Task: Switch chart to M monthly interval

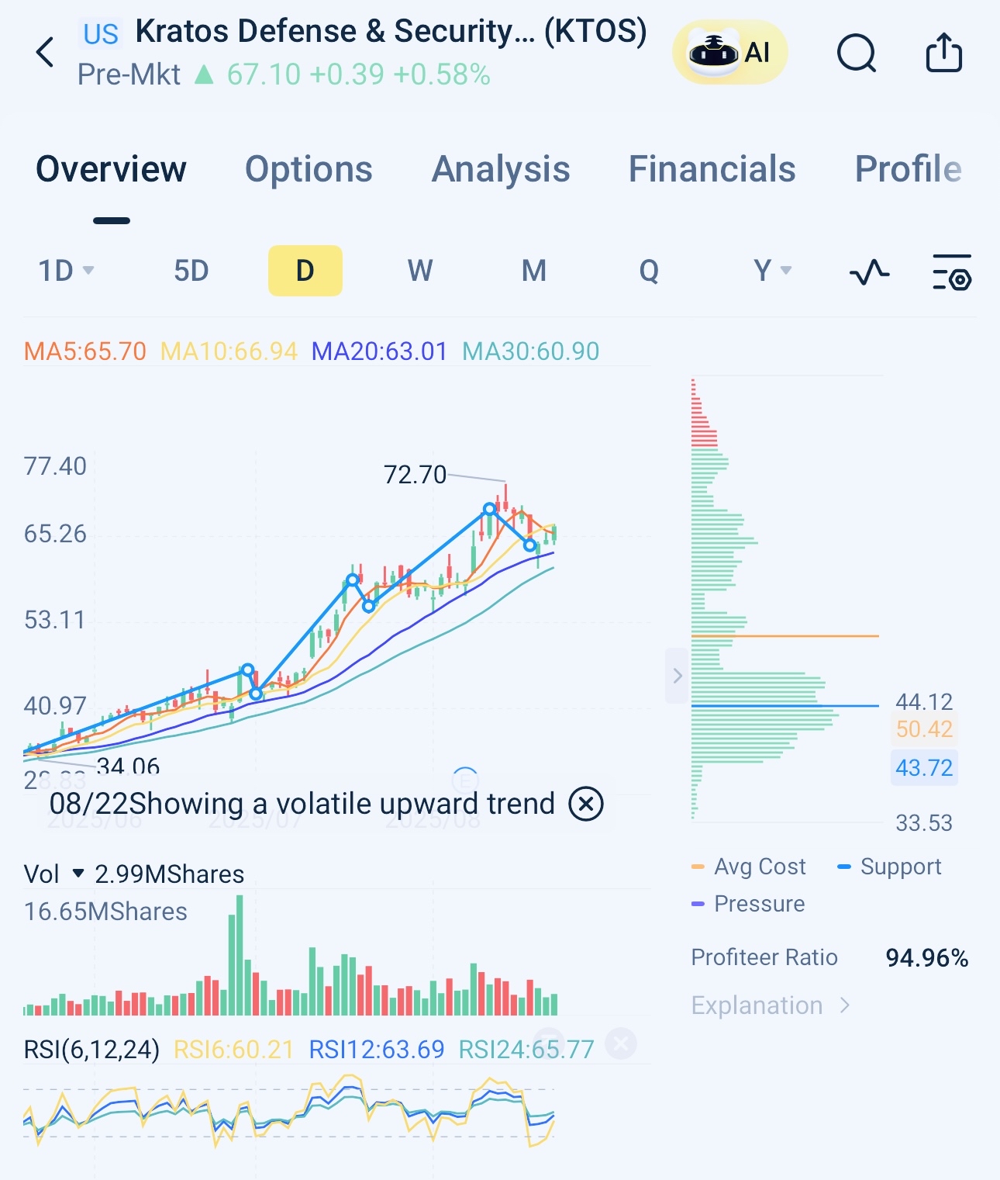Action: tap(533, 271)
